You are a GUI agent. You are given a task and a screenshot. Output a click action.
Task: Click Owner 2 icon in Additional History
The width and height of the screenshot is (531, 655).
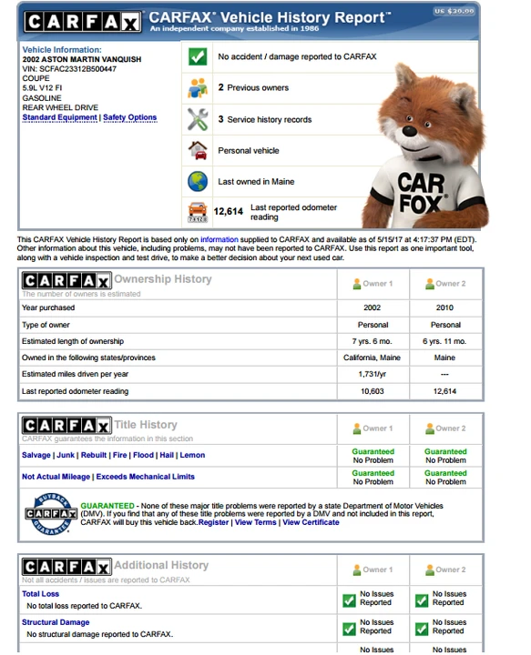click(429, 569)
